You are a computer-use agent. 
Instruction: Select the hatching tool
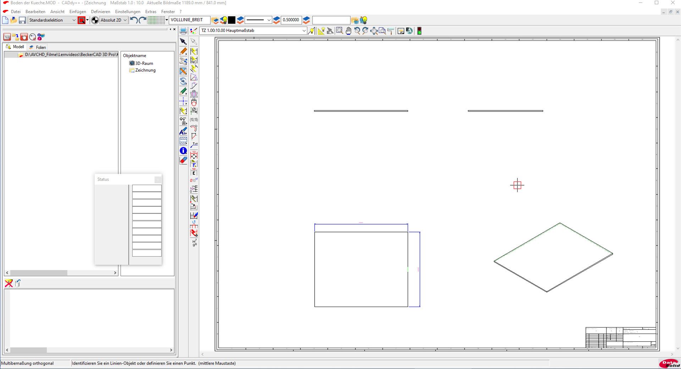coord(183,141)
